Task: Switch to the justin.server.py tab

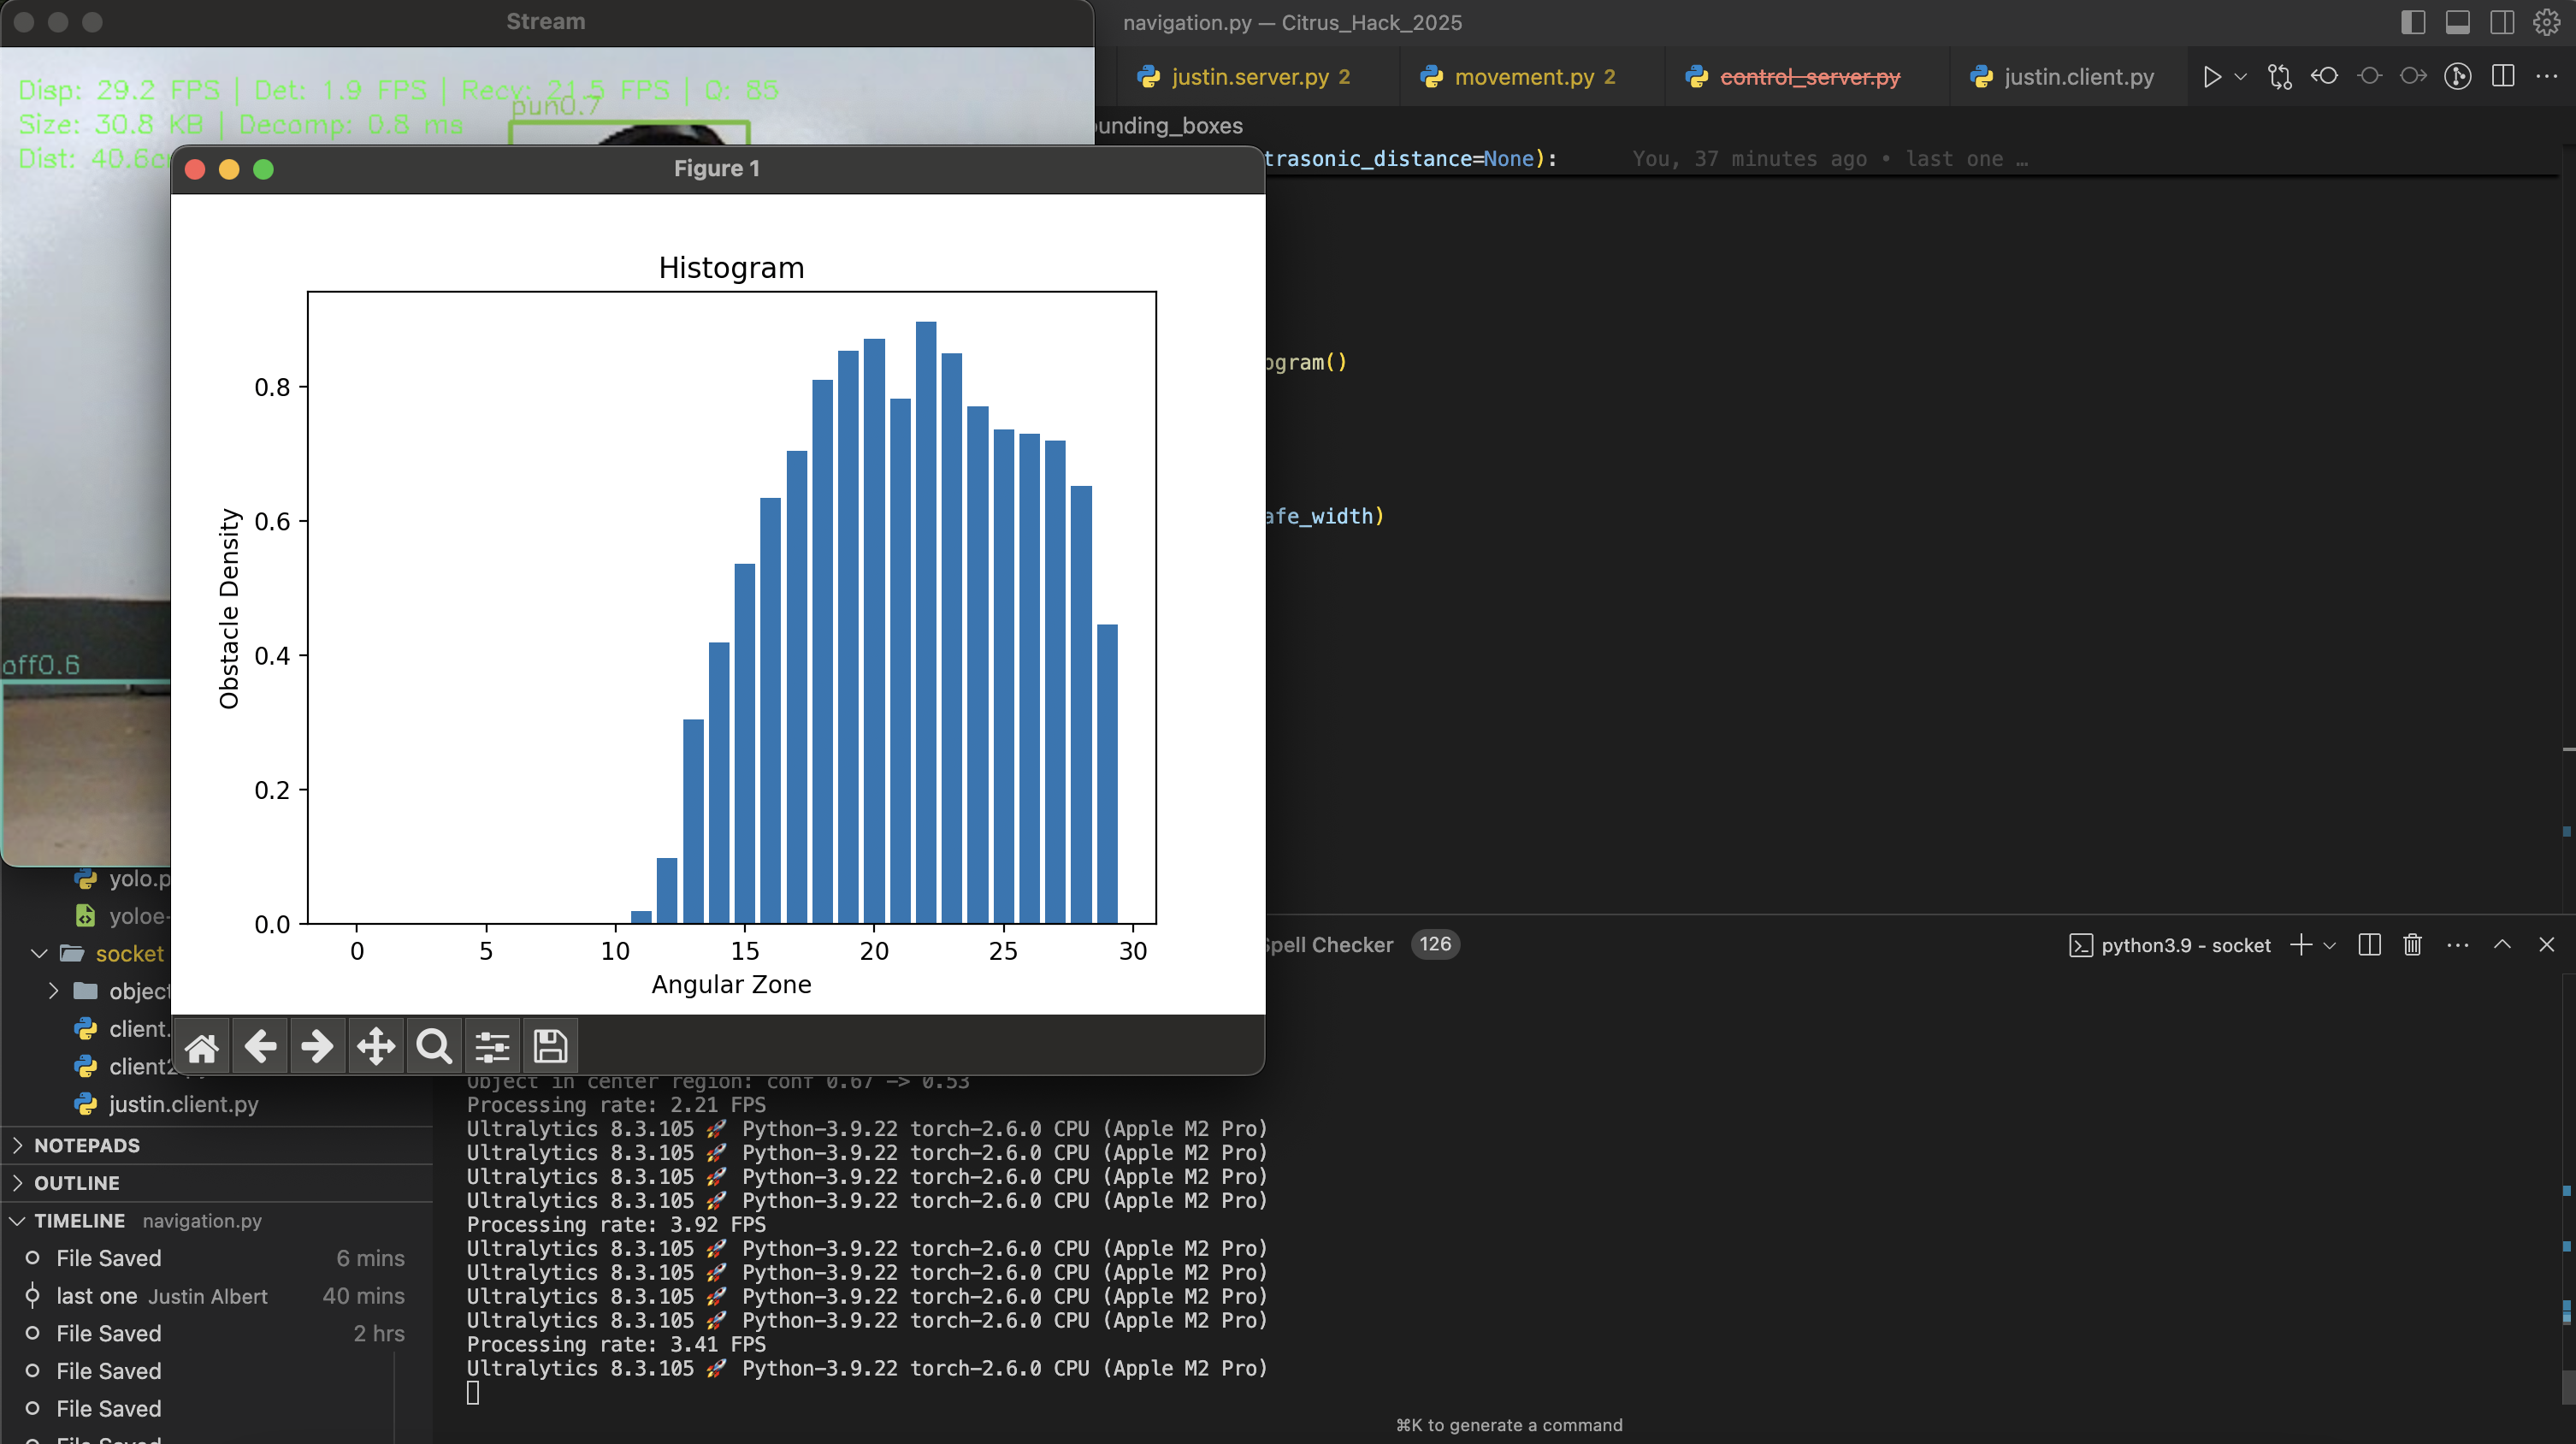Action: click(1249, 77)
